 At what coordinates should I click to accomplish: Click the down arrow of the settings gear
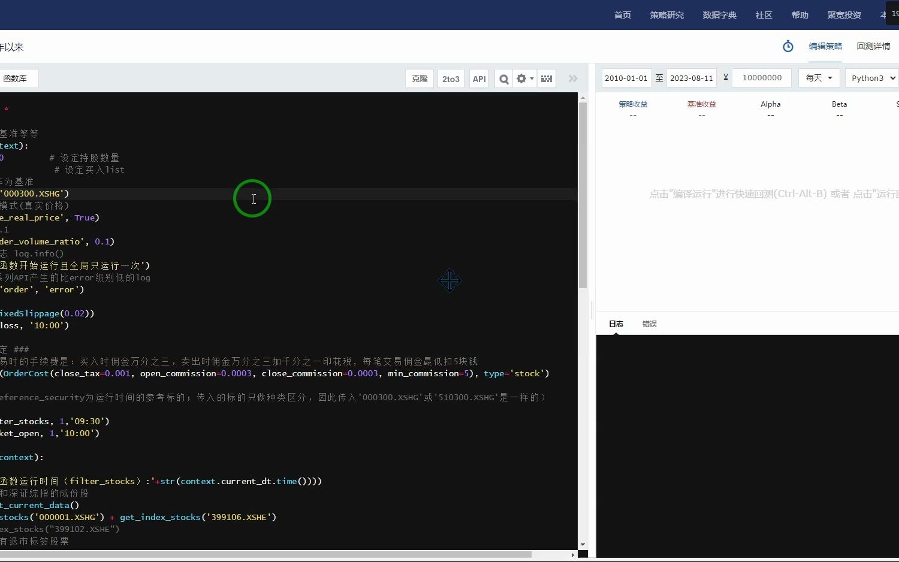tap(532, 79)
